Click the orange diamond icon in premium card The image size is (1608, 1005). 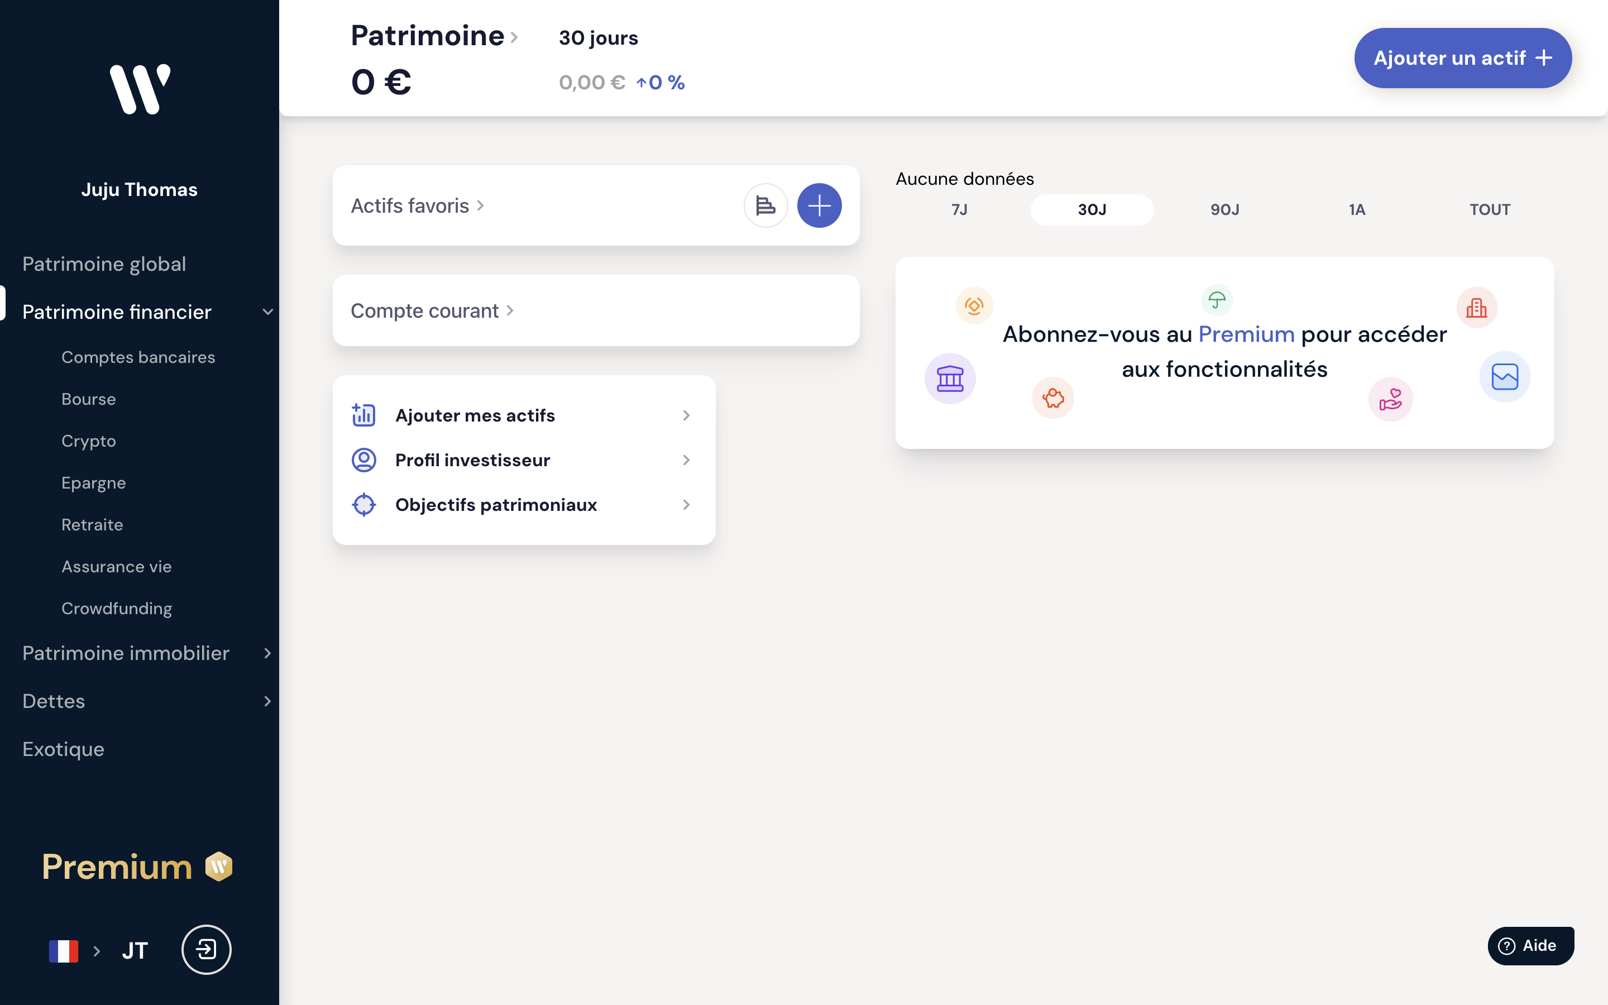pos(974,306)
